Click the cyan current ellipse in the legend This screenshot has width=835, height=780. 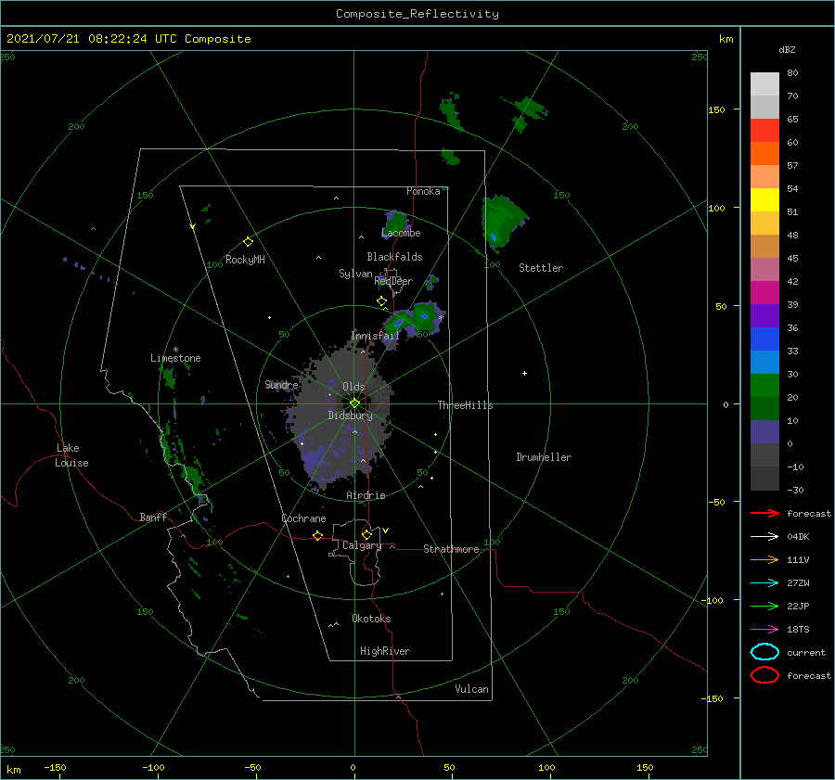(764, 652)
